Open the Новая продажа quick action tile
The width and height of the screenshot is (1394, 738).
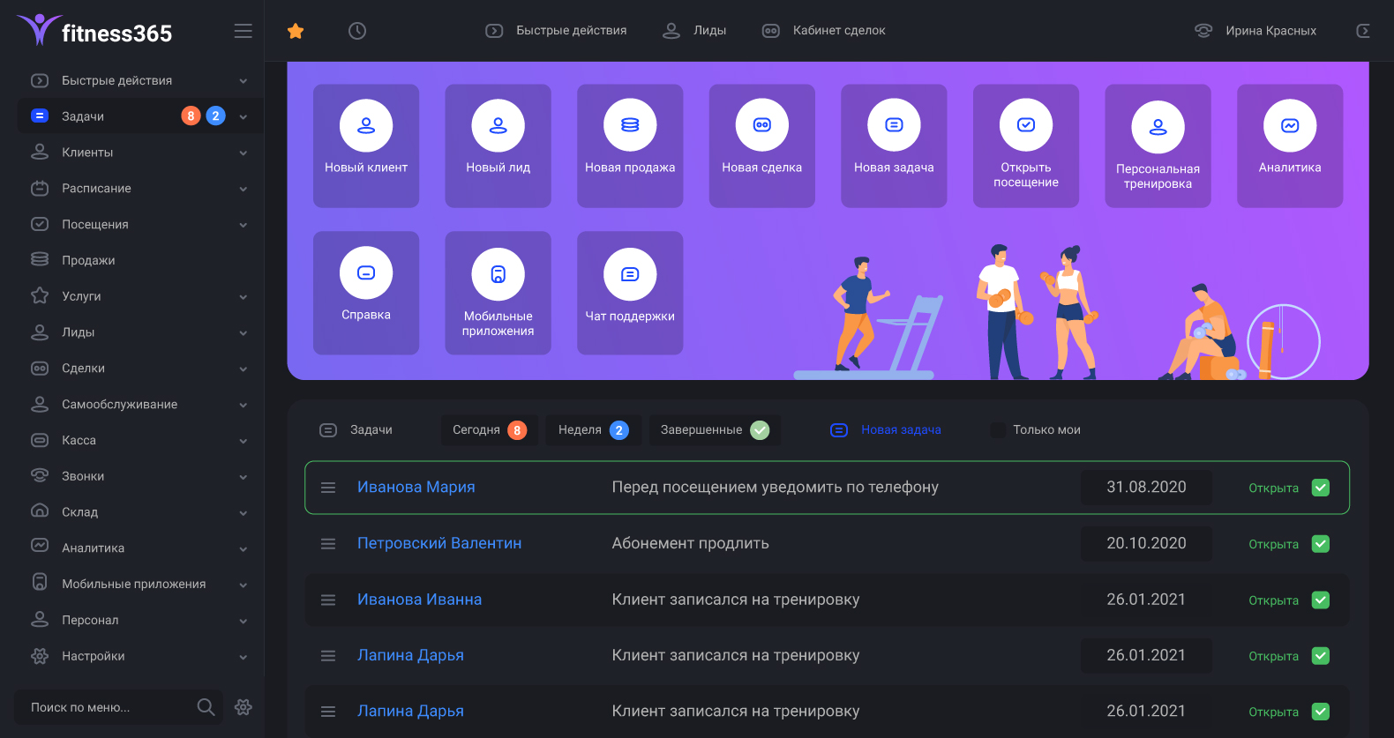click(x=630, y=146)
